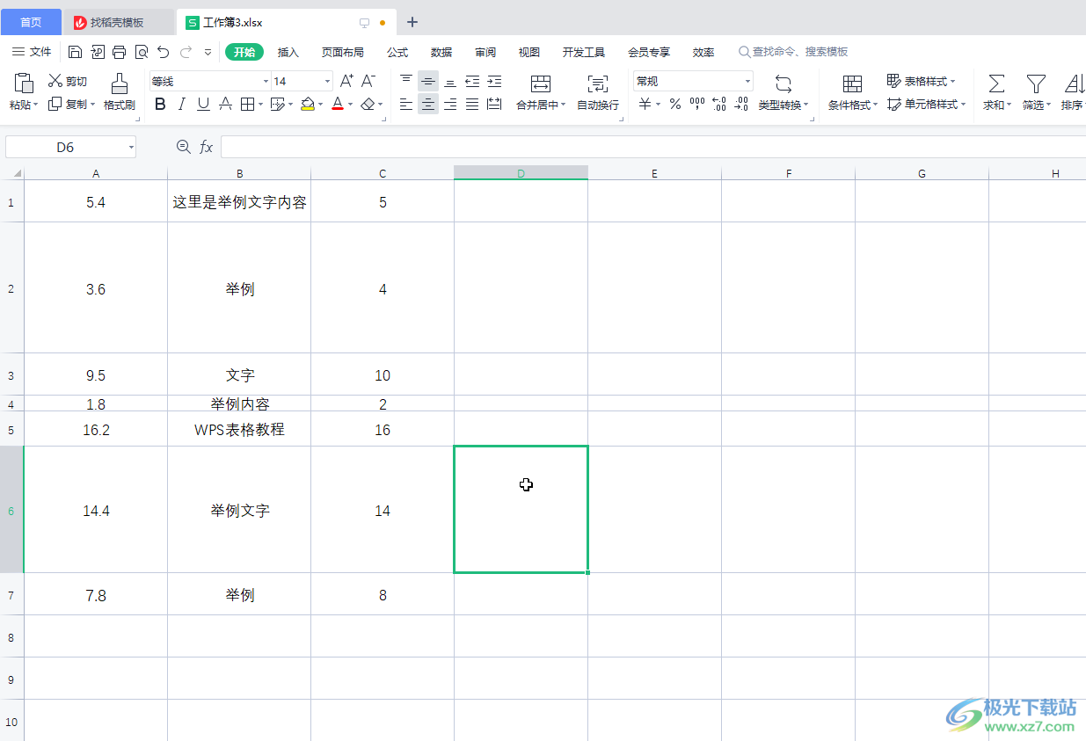Expand Merge and Center (合并居中) dropdown arrow
1086x741 pixels.
[564, 105]
